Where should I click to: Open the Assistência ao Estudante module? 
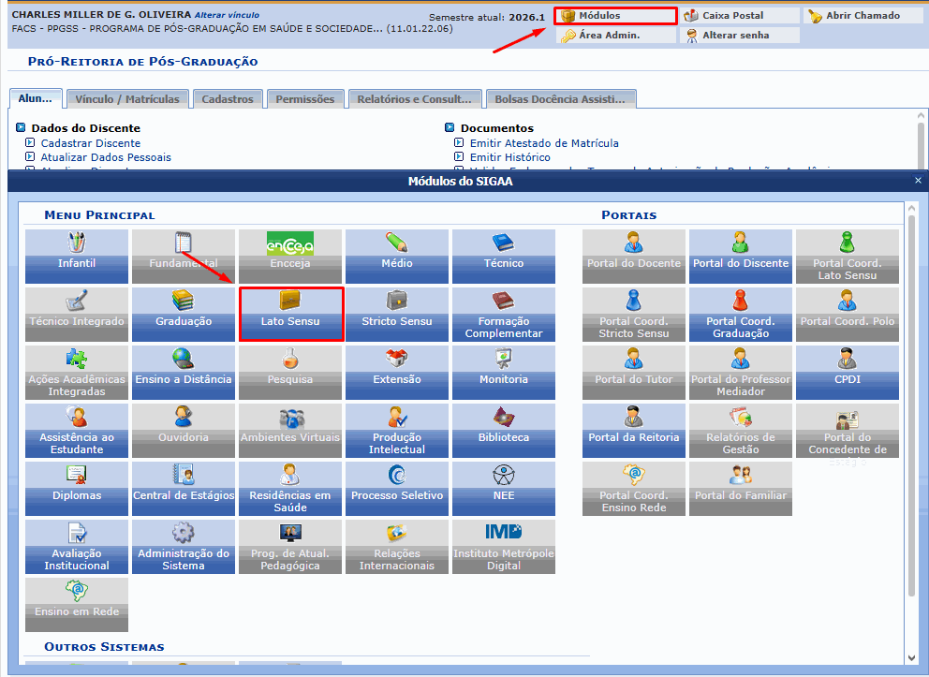[77, 431]
